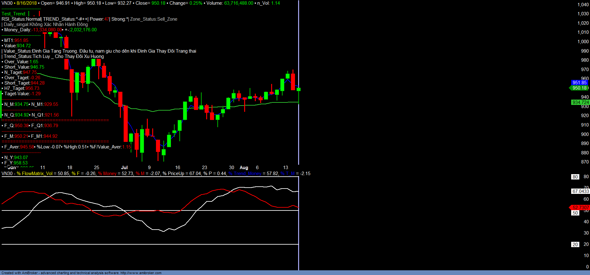590x275 pixels.
Task: Select the white 67.0433 indicator label
Action: (x=580, y=191)
